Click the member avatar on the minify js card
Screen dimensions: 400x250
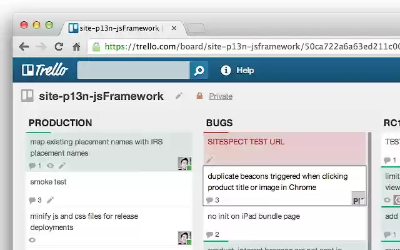click(184, 238)
